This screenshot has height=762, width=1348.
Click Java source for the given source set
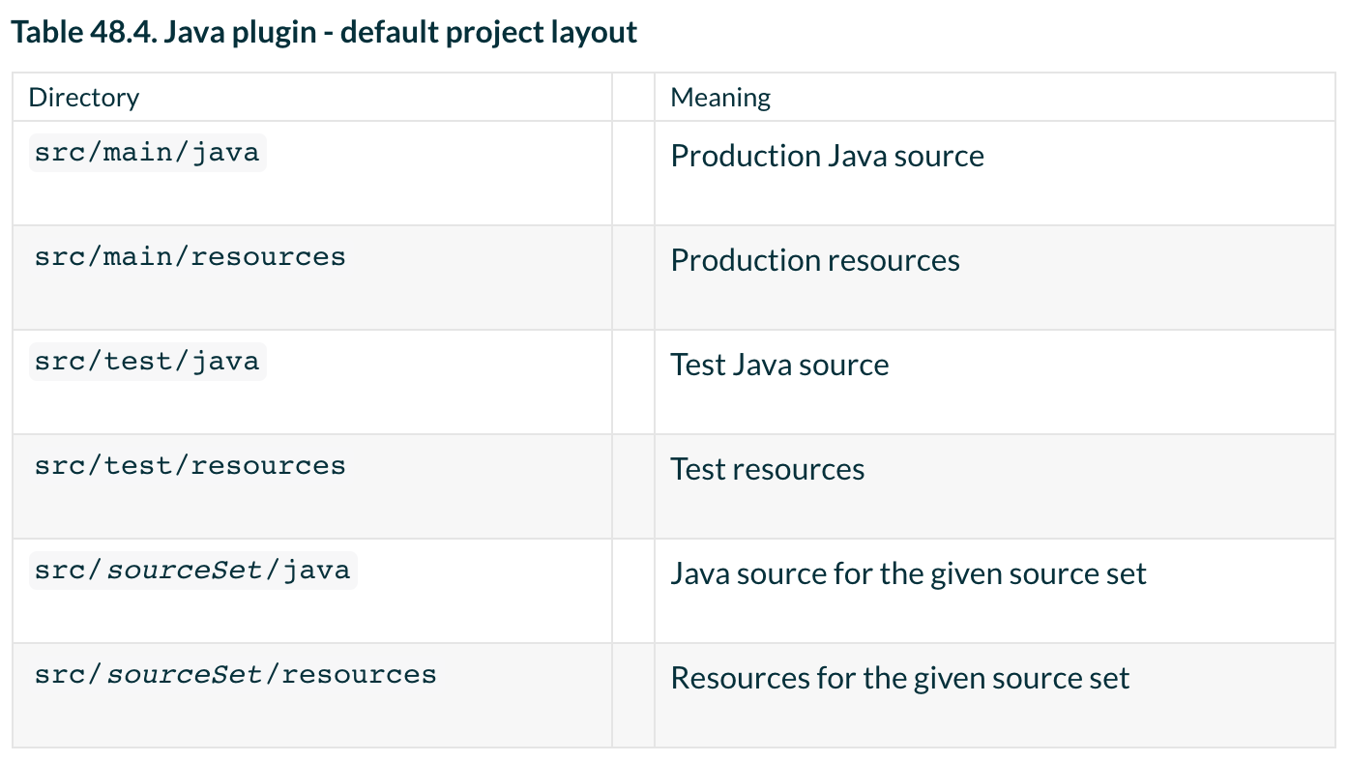(x=908, y=573)
